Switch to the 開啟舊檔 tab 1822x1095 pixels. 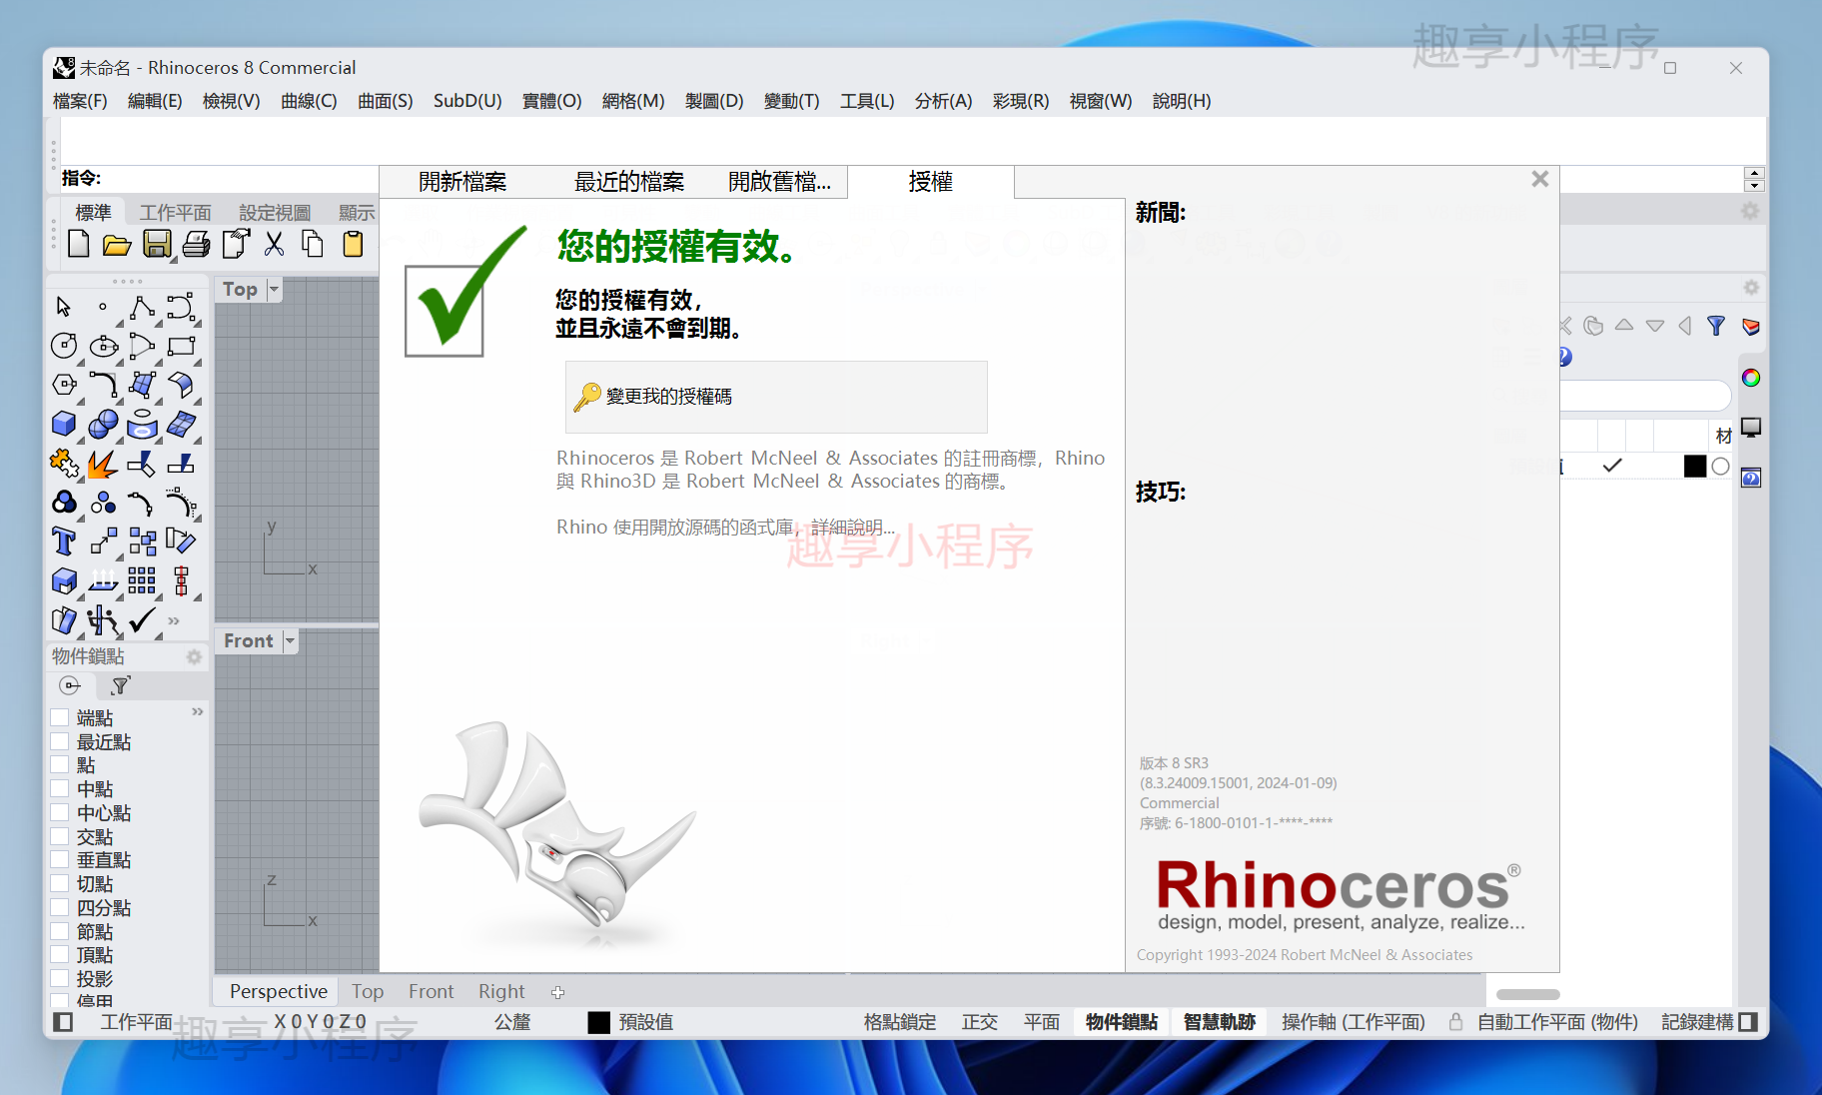click(x=779, y=182)
